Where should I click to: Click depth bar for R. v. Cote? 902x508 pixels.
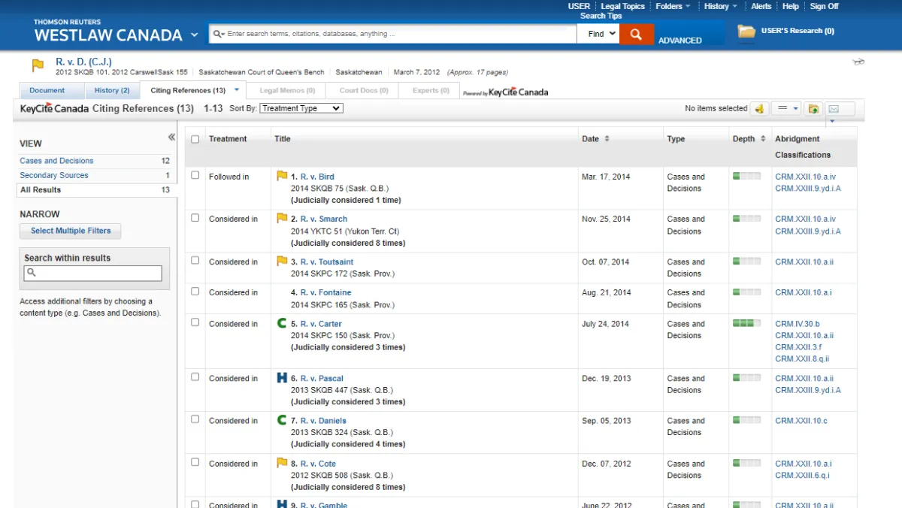(746, 463)
